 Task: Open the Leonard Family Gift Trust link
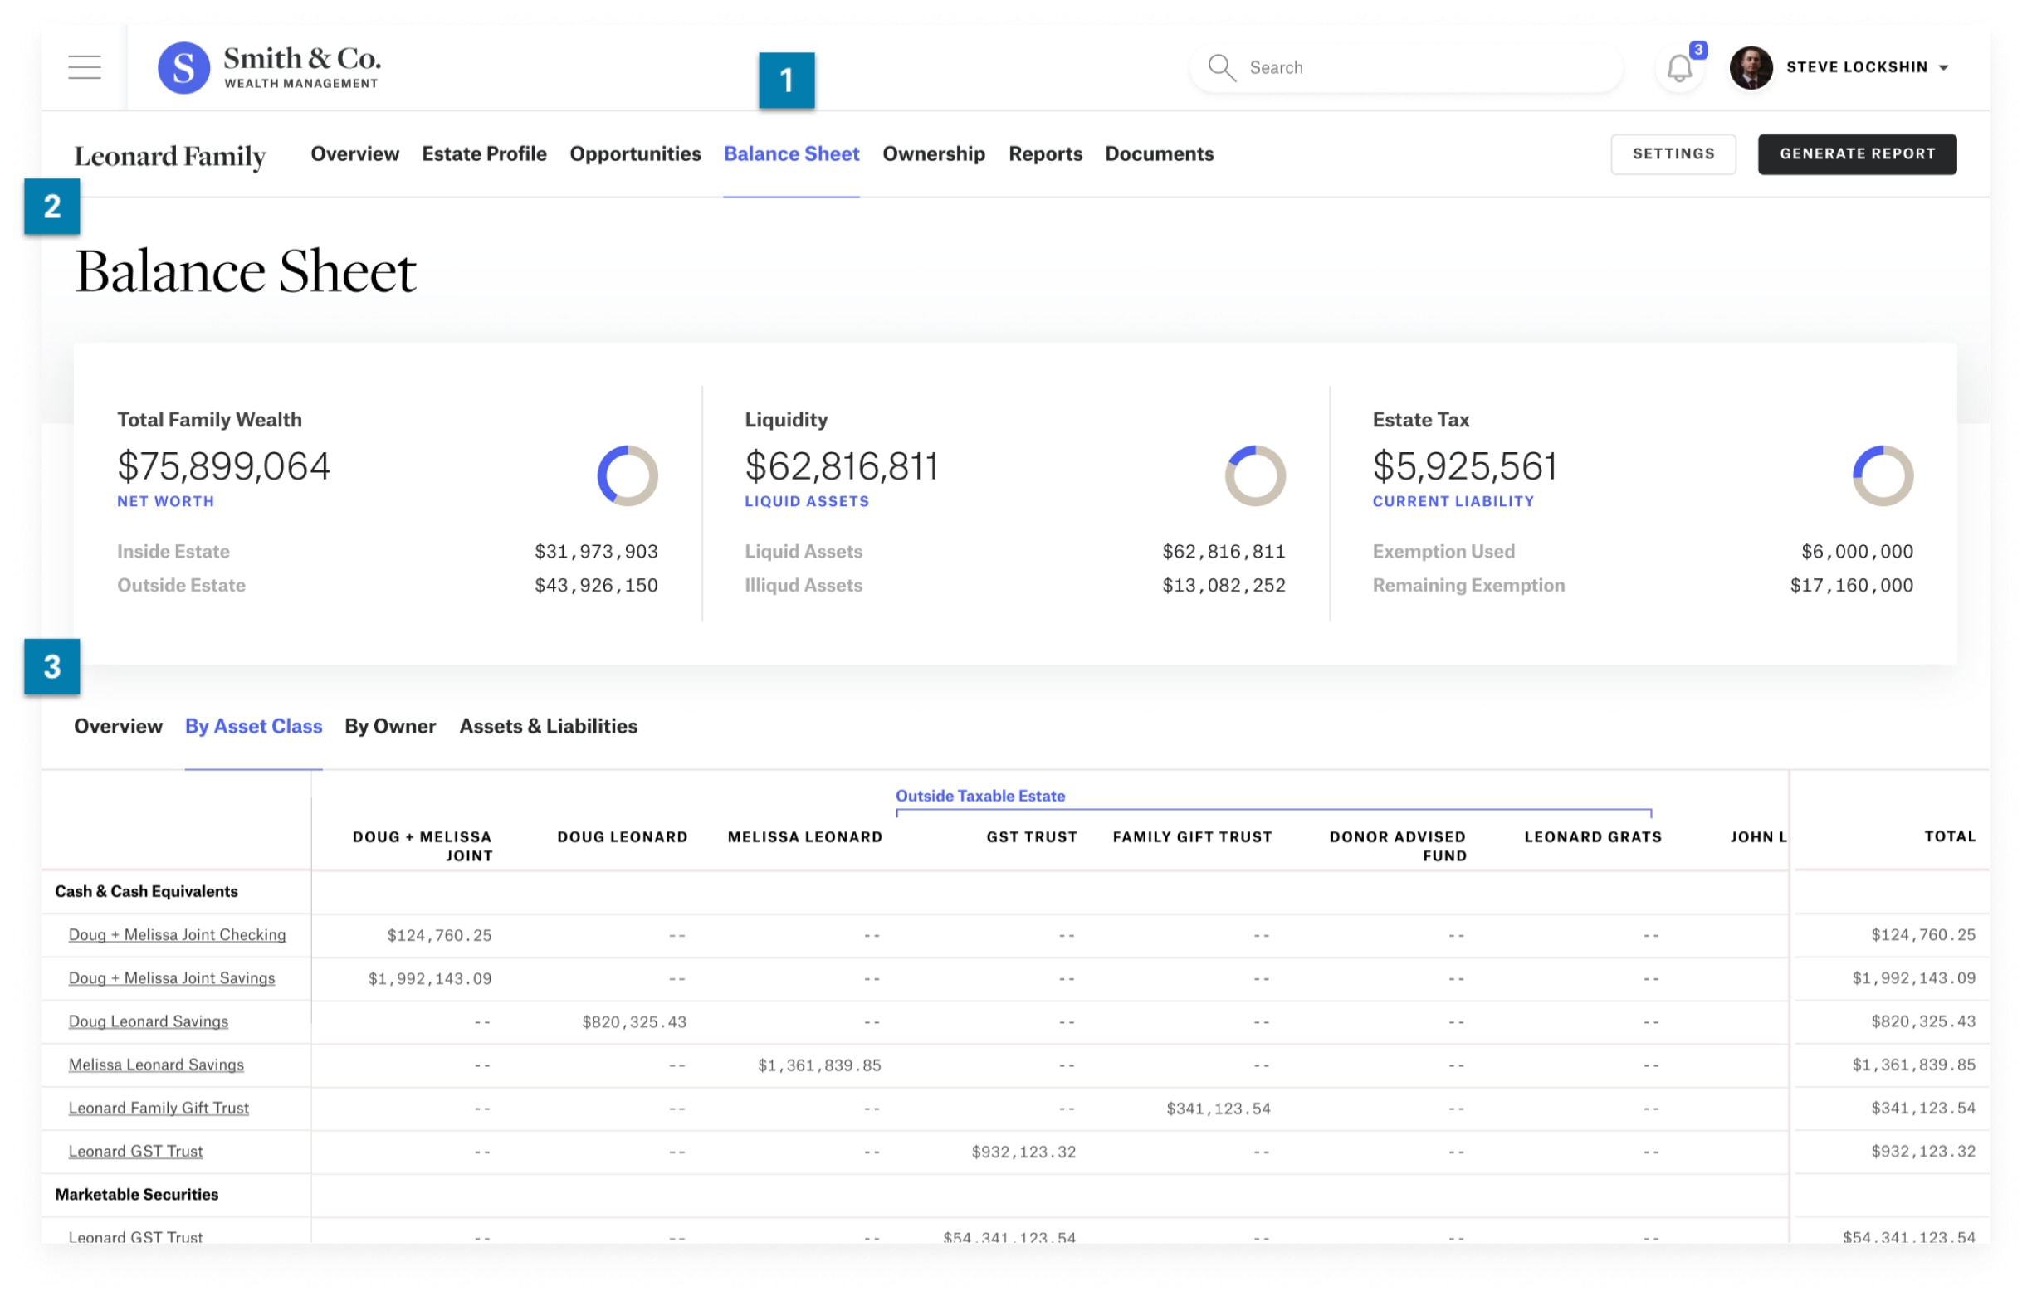(x=158, y=1108)
